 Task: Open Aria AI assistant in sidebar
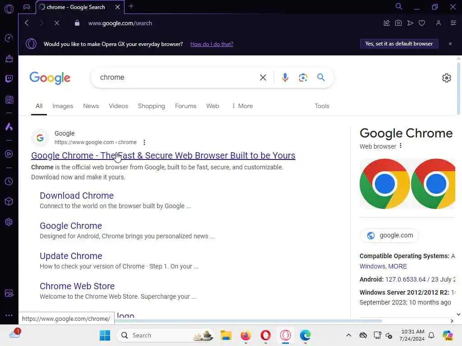click(x=9, y=127)
